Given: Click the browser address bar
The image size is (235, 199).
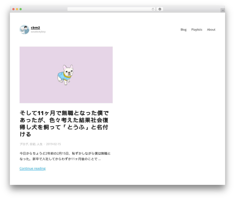Looking at the screenshot, I should point(111,9).
